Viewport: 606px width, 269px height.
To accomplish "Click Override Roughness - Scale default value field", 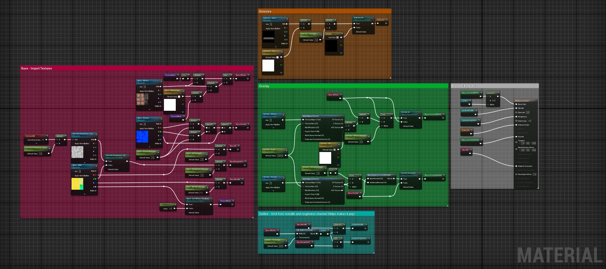I will point(40,154).
